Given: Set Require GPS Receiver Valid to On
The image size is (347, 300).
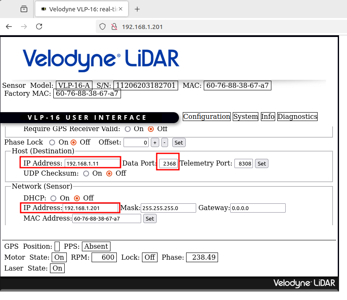Looking at the screenshot, I should [127, 129].
